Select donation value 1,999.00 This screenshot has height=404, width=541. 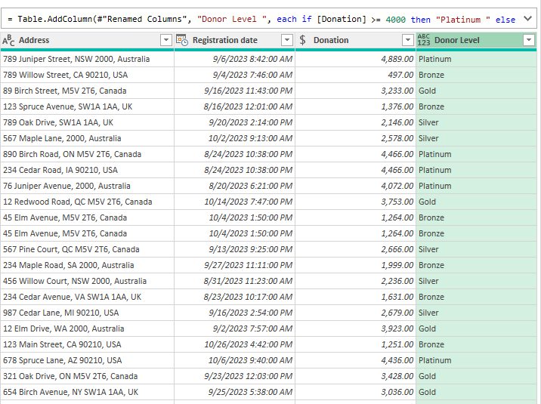click(356, 265)
